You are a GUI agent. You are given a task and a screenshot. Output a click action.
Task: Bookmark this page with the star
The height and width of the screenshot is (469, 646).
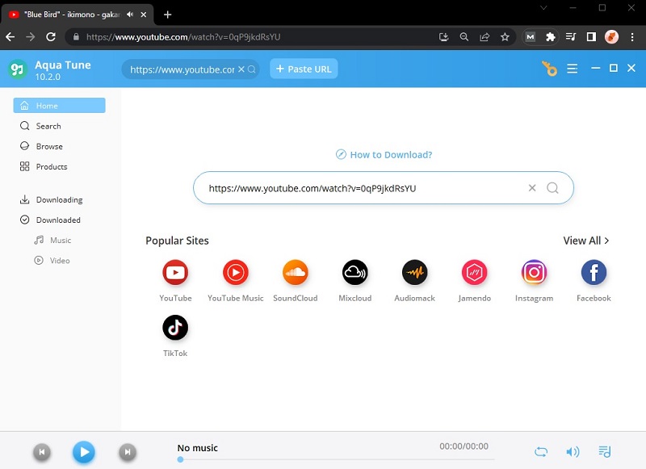[505, 37]
